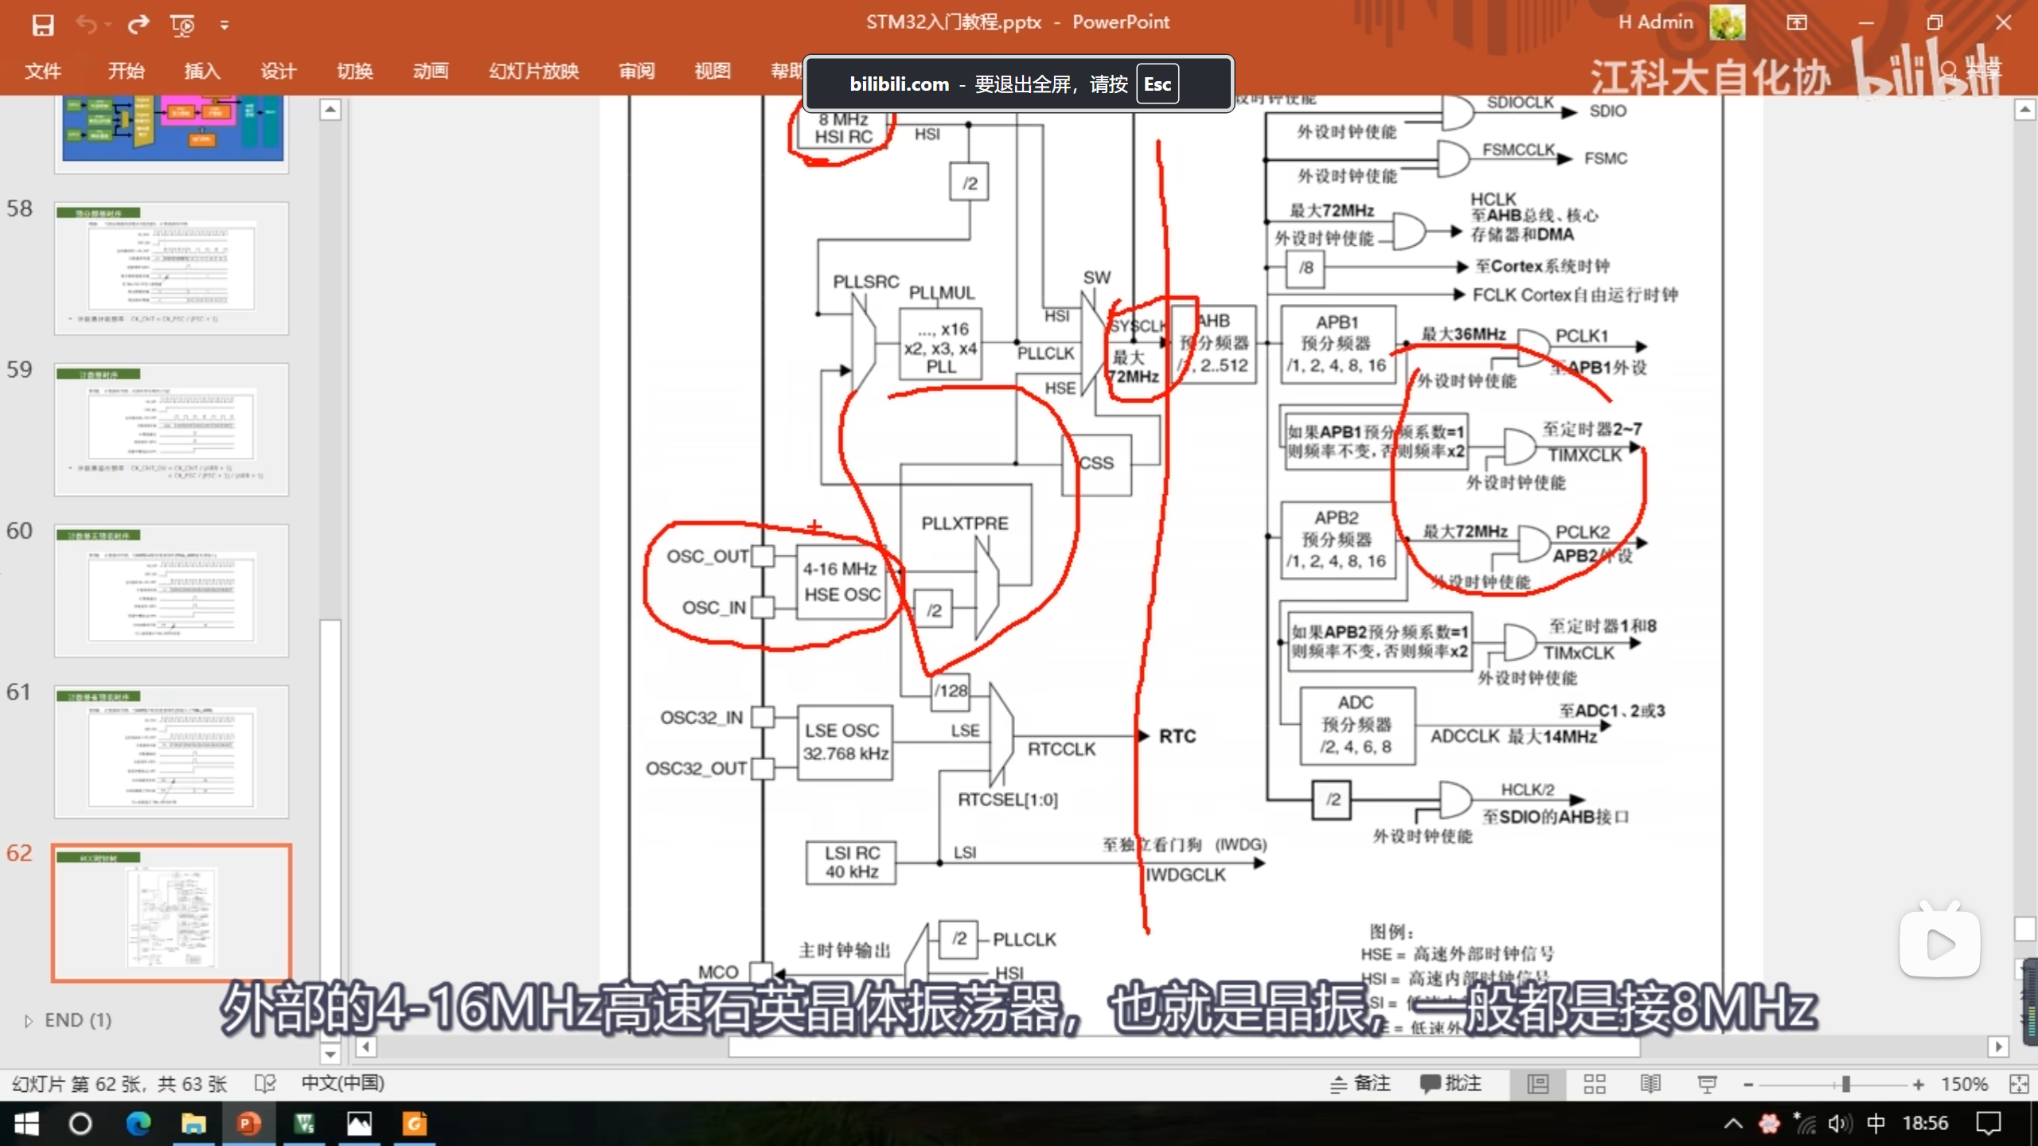This screenshot has width=2038, height=1146.
Task: Open the 幻灯片放映 ribbon tab
Action: 533,71
